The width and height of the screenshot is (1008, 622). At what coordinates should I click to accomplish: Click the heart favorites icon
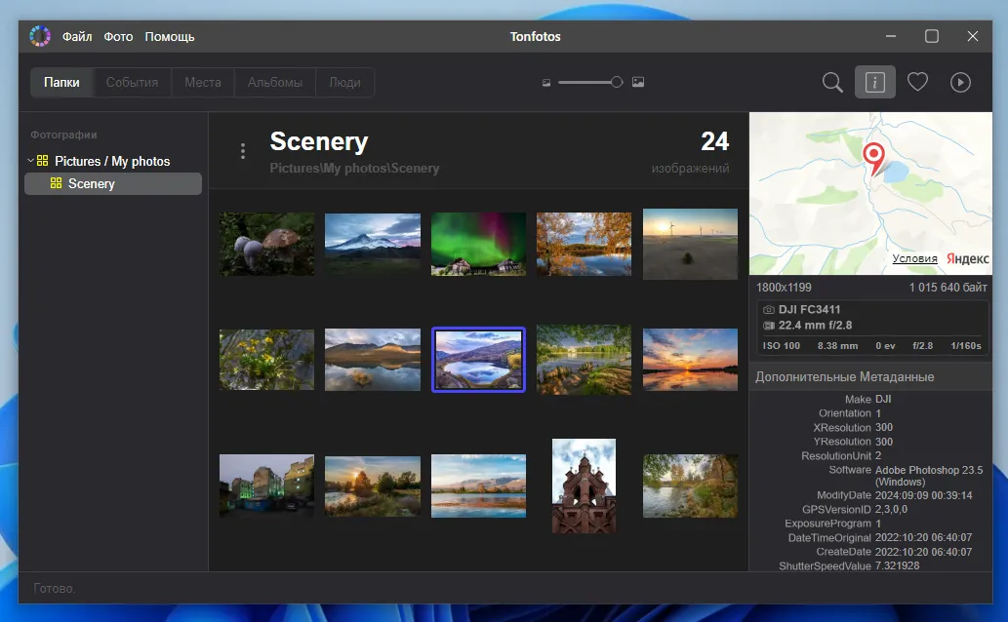click(917, 83)
